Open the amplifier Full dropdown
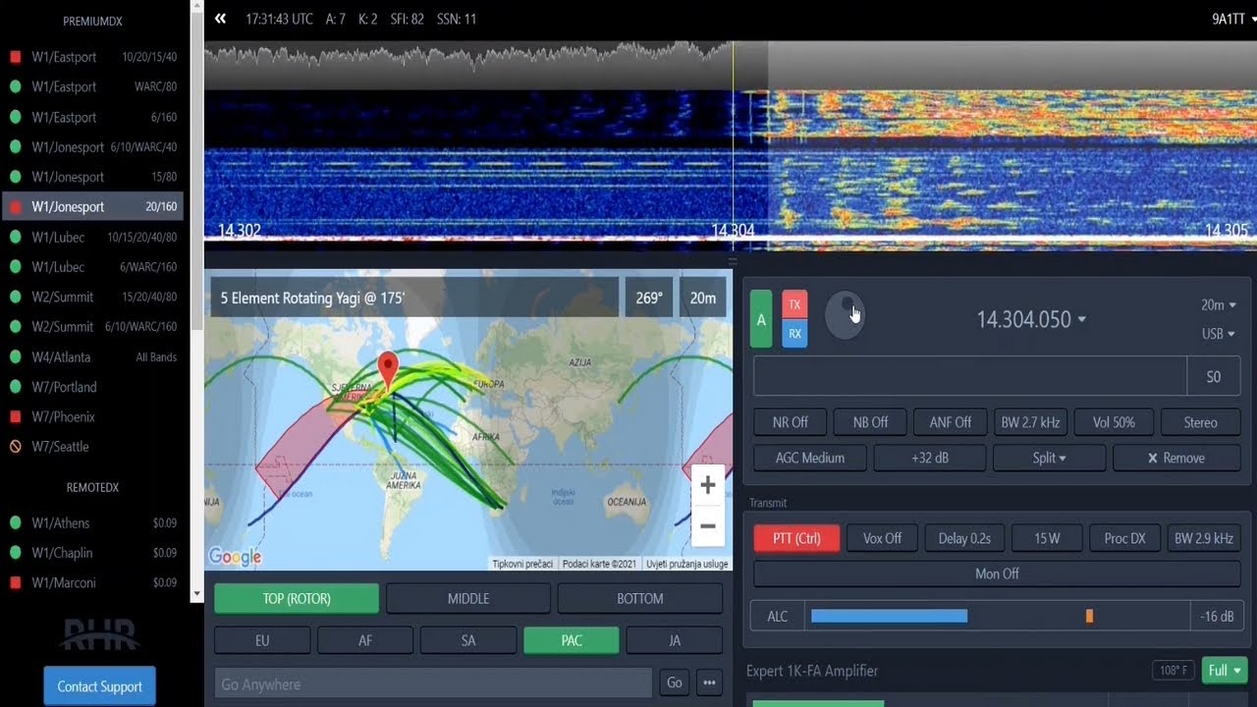The width and height of the screenshot is (1257, 707). point(1224,671)
